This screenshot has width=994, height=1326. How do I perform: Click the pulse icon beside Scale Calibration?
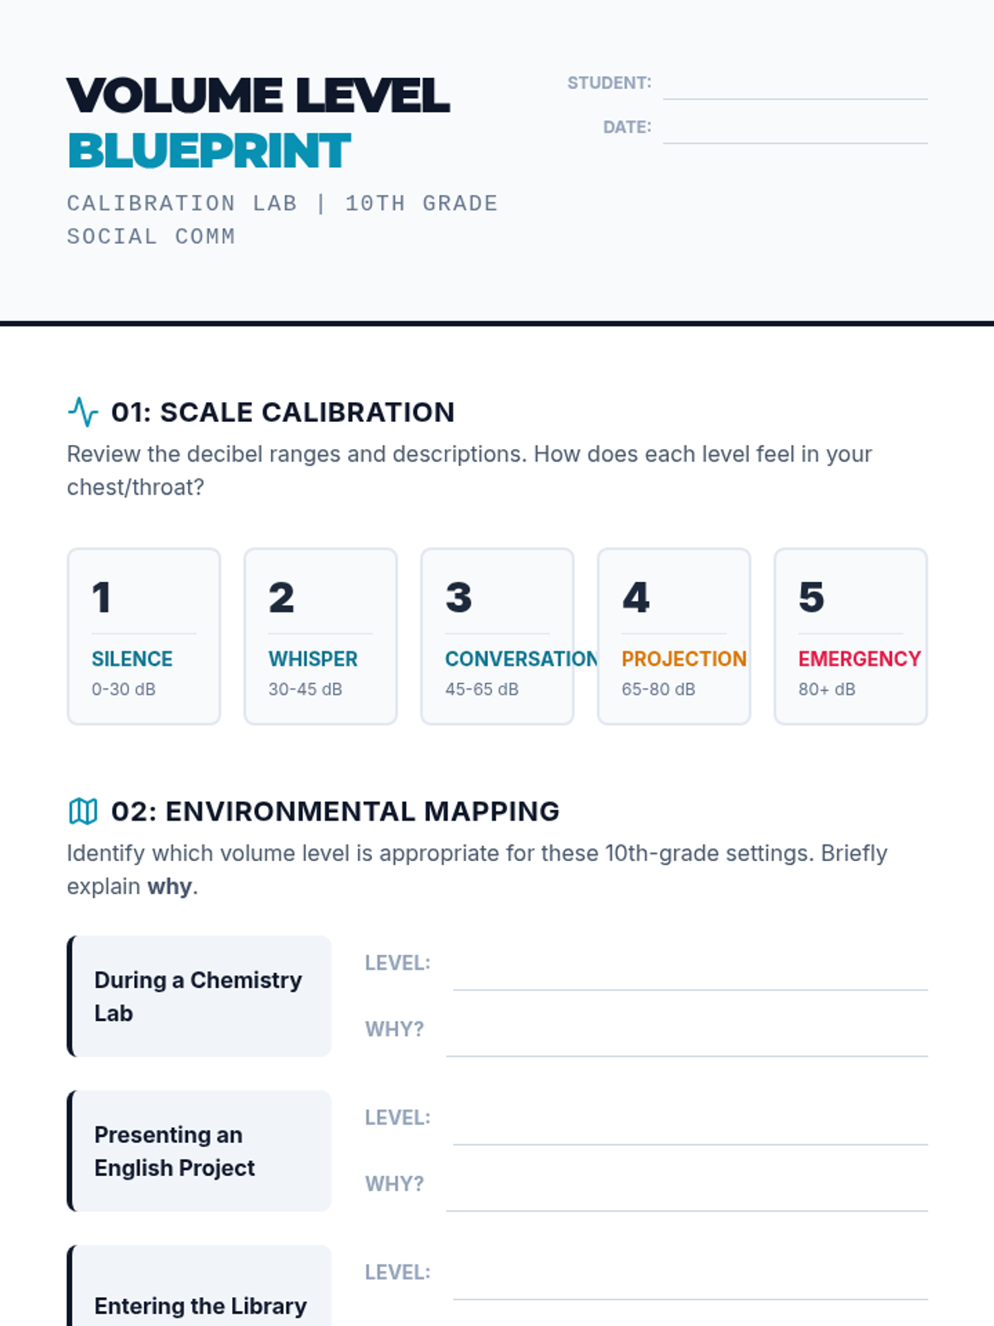[83, 412]
